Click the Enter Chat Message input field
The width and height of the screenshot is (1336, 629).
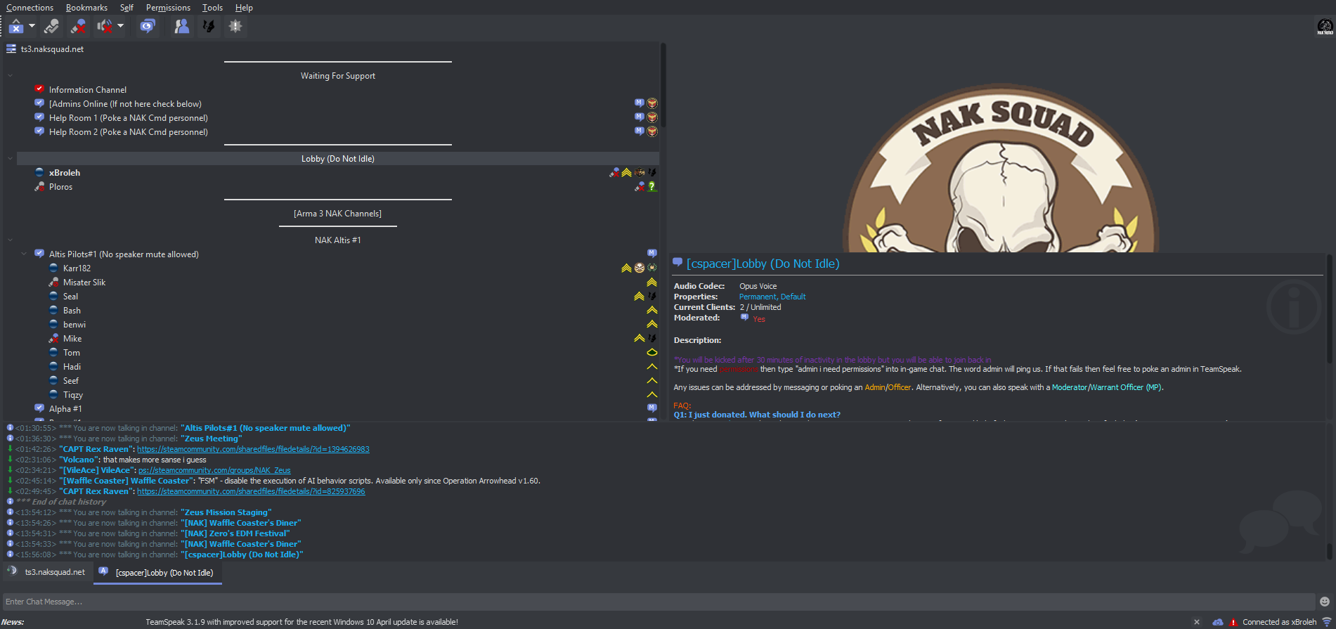coord(658,602)
